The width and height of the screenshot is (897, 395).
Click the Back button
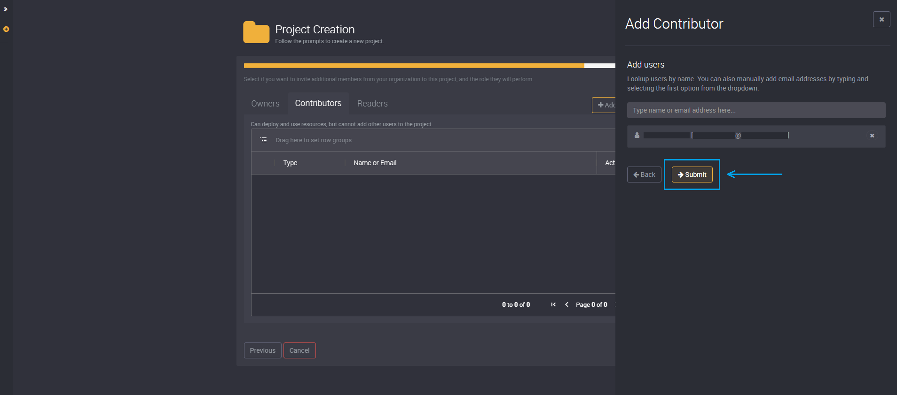(644, 175)
